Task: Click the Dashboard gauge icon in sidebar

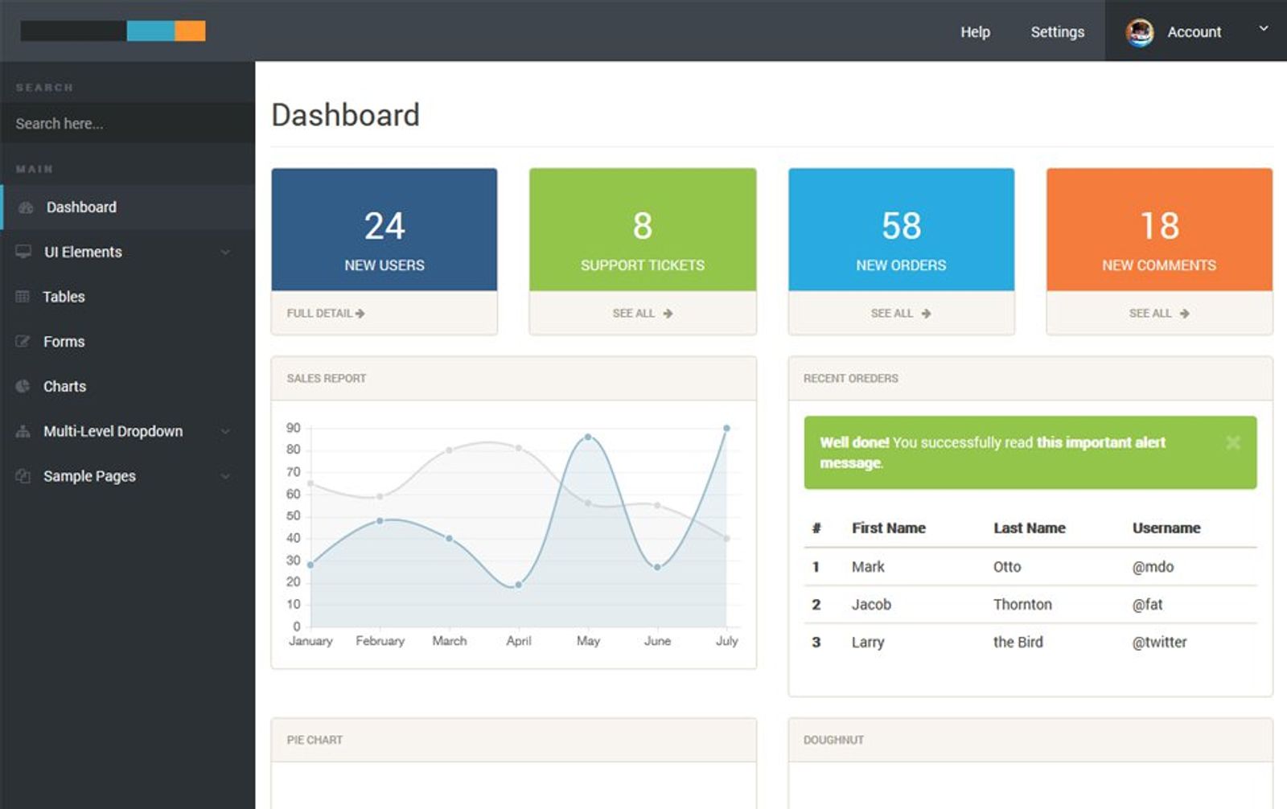Action: pos(26,207)
